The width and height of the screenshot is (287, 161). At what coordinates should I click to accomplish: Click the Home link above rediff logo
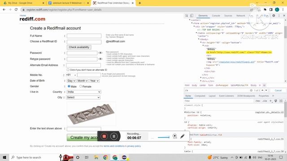(x=23, y=16)
